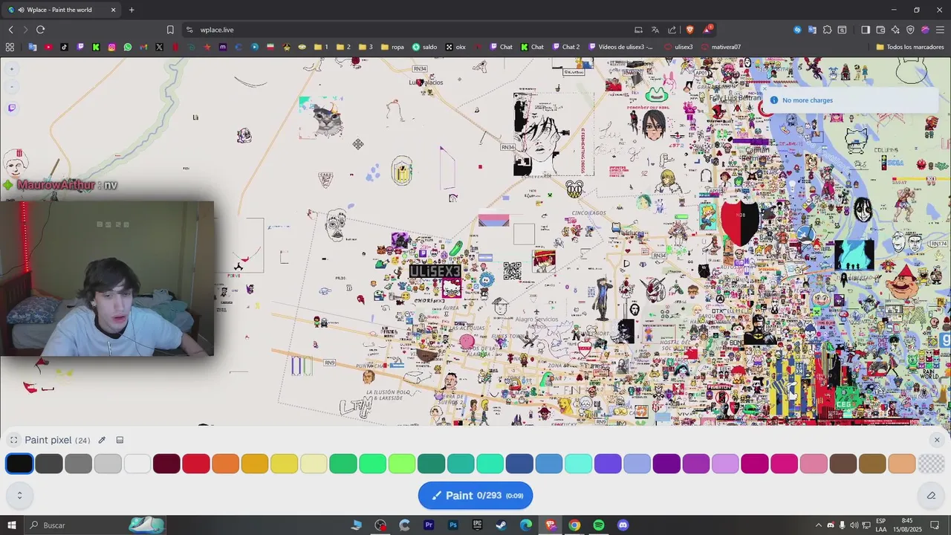Screen dimensions: 951x535
Task: Click the Paint 0/293 button
Action: [x=475, y=496]
